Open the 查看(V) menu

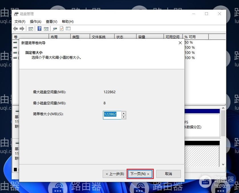coord(52,22)
